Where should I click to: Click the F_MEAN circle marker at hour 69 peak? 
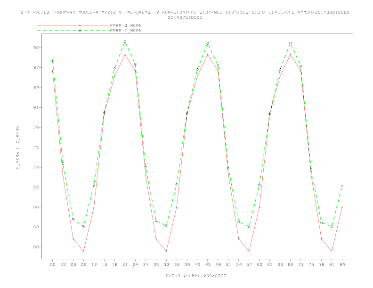(291, 43)
